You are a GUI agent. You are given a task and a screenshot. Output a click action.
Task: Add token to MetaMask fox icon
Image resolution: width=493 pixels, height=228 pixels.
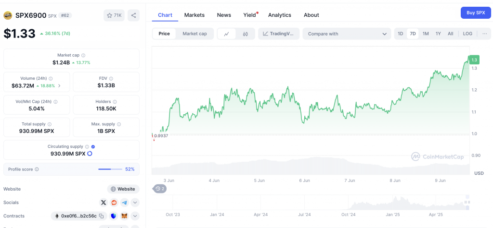(125, 216)
